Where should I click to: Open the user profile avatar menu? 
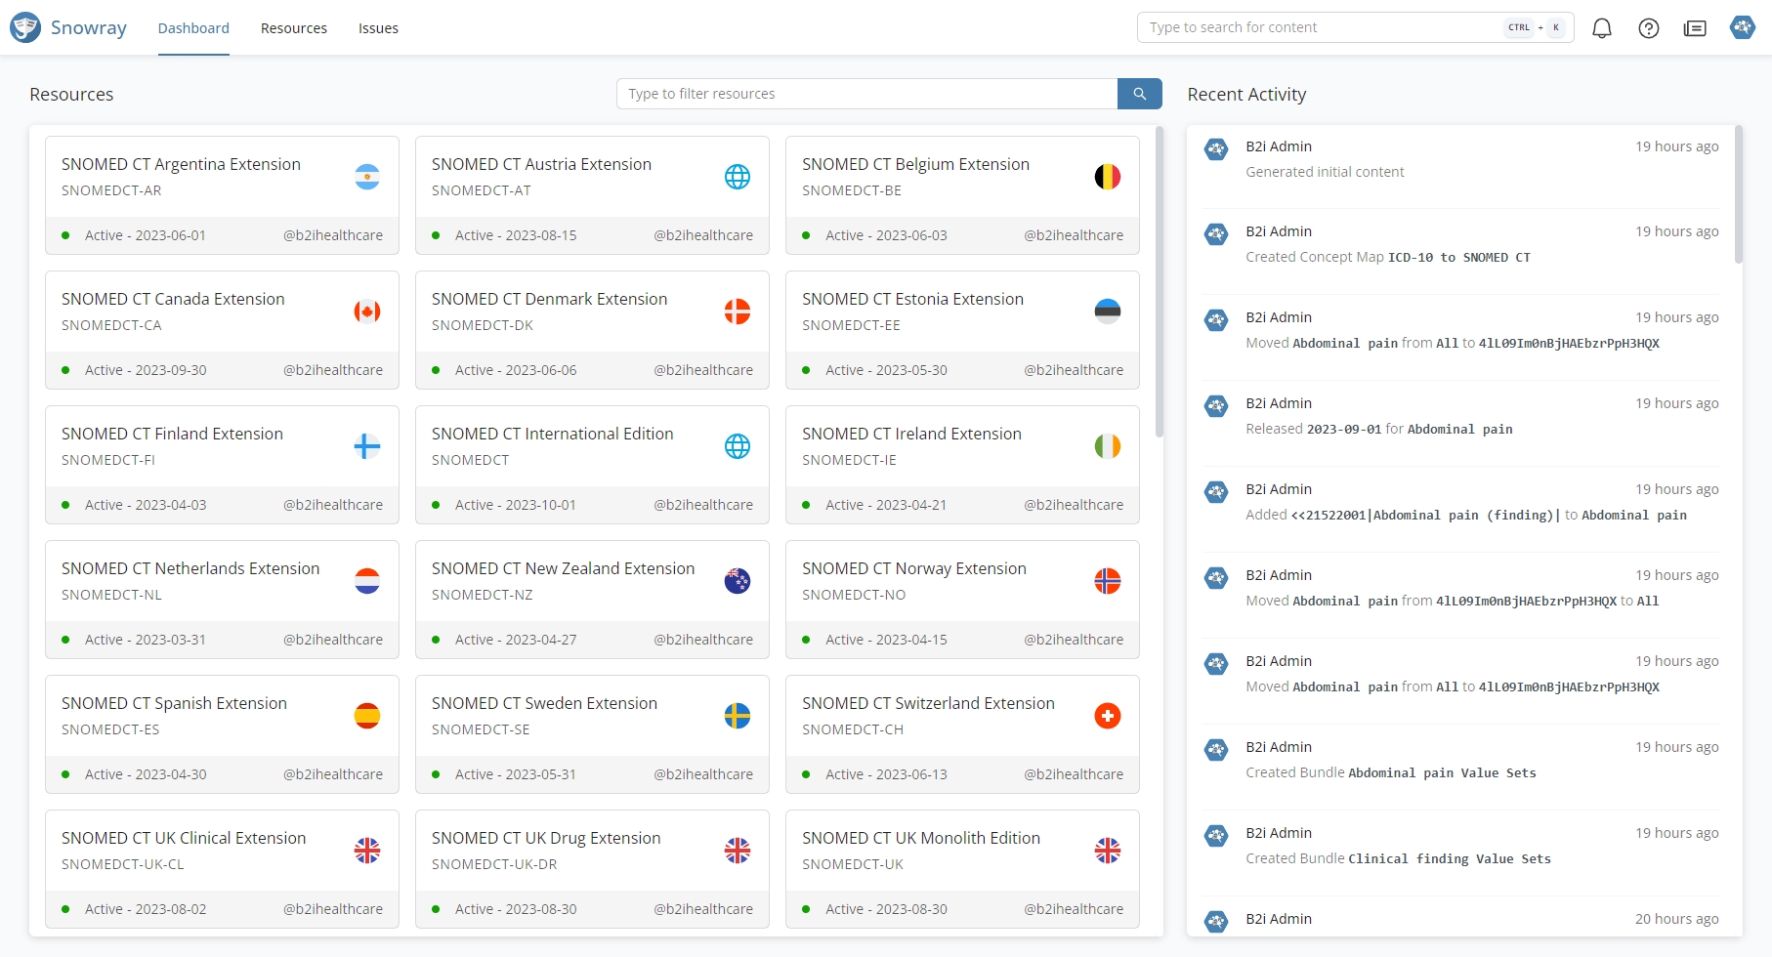coord(1743,27)
